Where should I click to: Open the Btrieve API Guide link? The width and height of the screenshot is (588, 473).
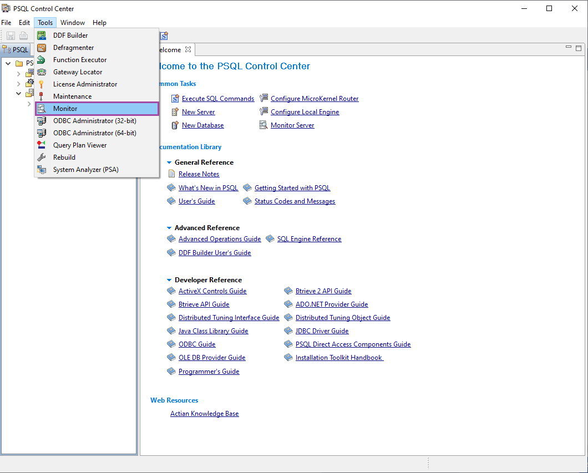pos(204,304)
